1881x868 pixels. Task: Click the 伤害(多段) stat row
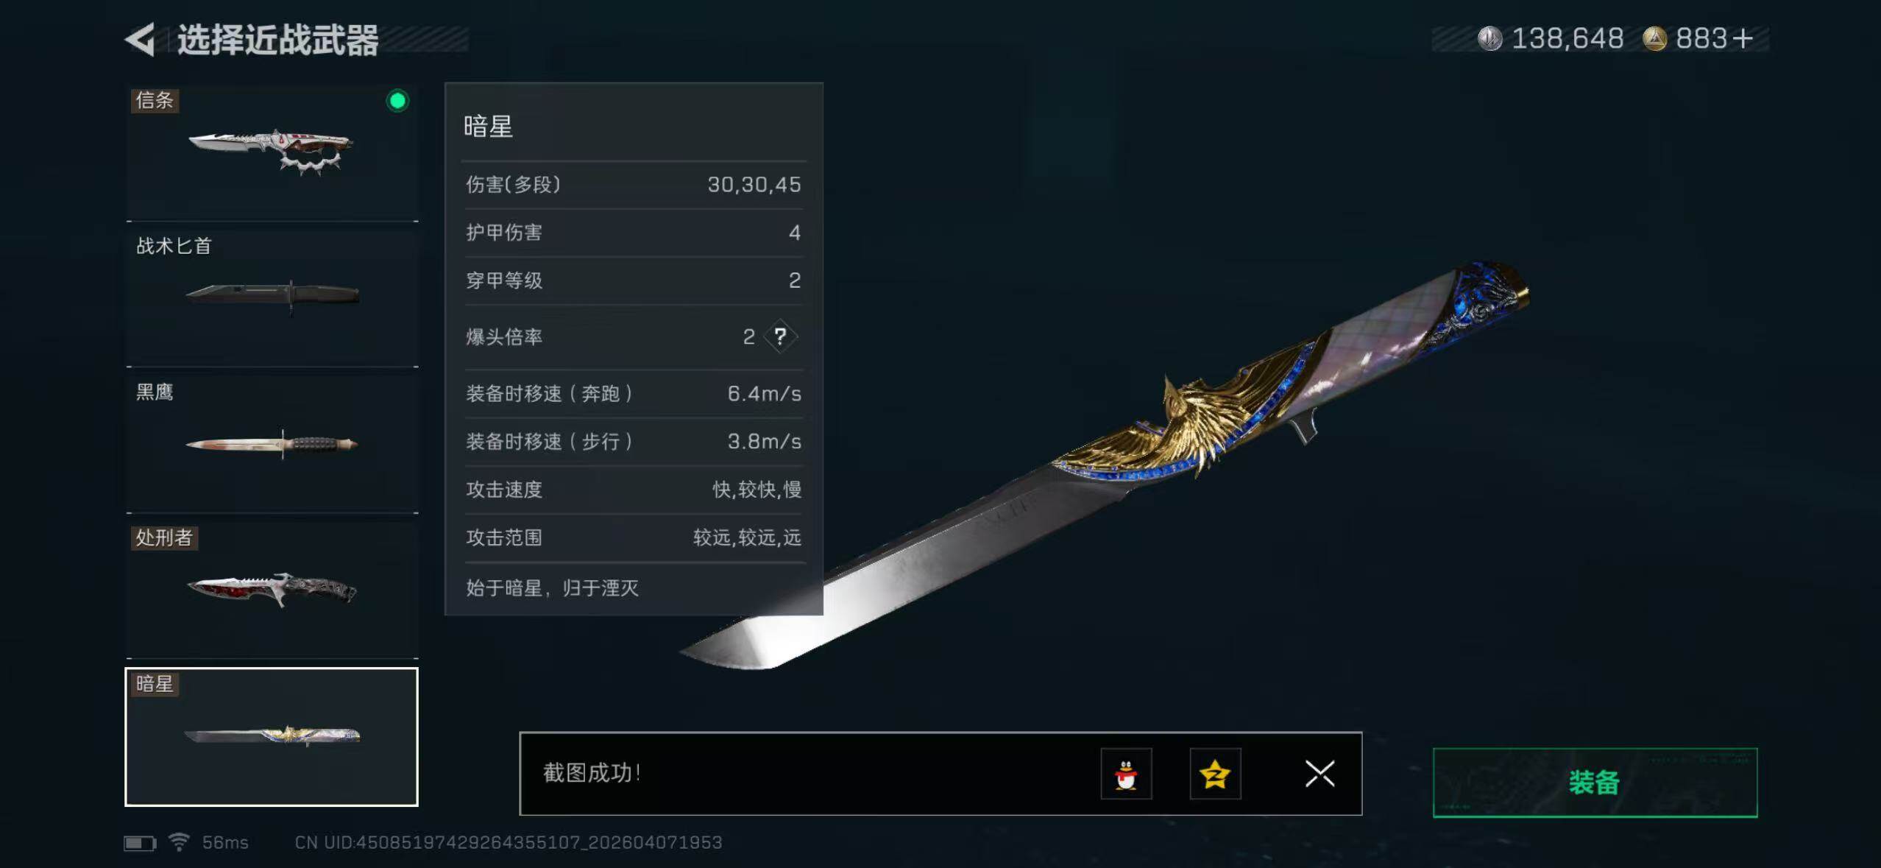pos(634,185)
